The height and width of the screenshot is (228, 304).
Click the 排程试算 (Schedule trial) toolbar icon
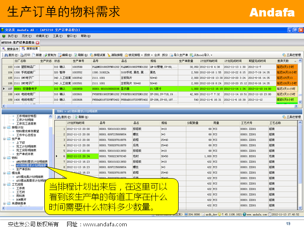tap(98, 55)
